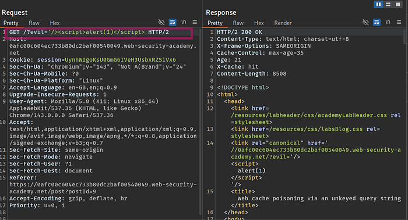Click the Cache-Control max-age=35 header
408x220 pixels.
point(260,53)
